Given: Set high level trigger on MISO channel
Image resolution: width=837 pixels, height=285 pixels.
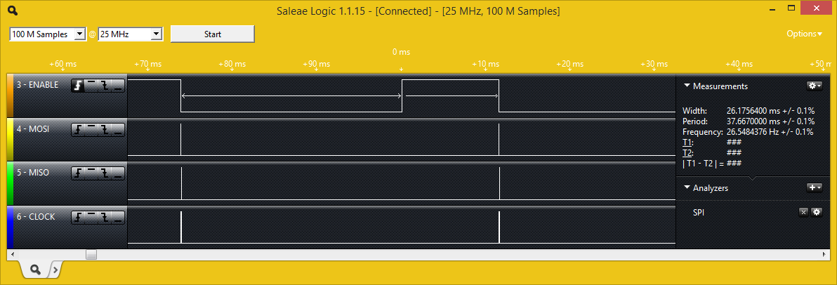Looking at the screenshot, I should (91, 173).
